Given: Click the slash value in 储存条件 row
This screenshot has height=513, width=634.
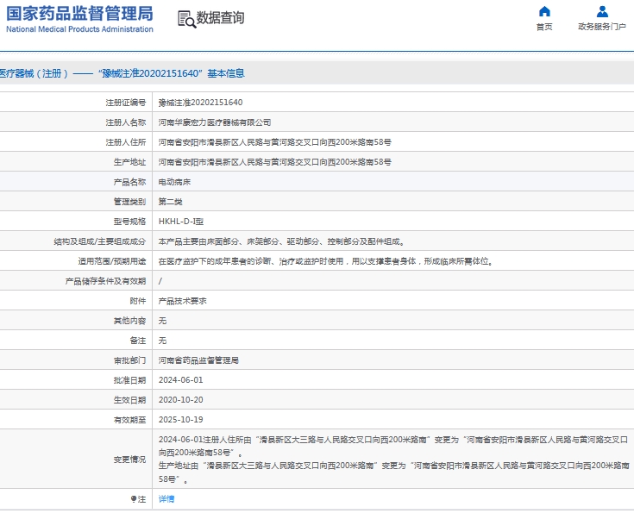Looking at the screenshot, I should coord(160,281).
